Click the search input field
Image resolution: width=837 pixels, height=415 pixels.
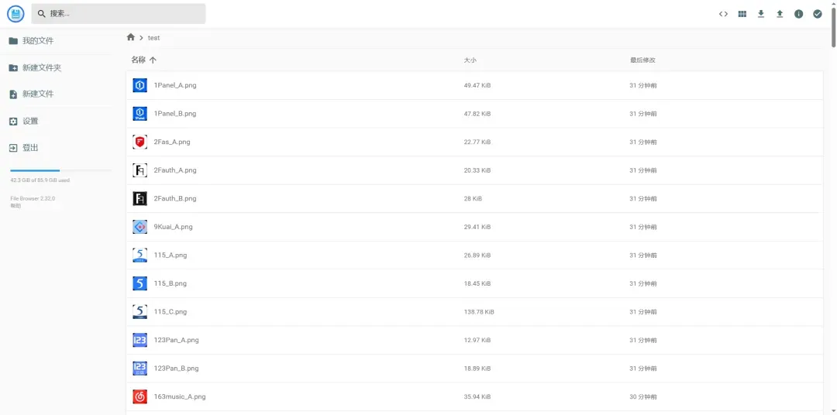tap(119, 14)
